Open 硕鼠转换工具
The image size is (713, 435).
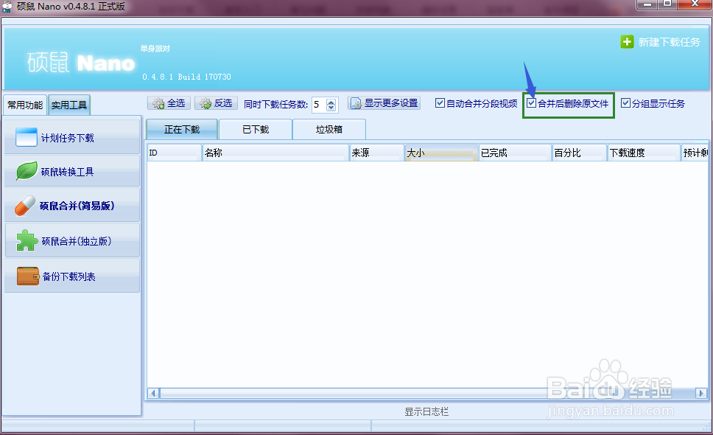pyautogui.click(x=72, y=172)
